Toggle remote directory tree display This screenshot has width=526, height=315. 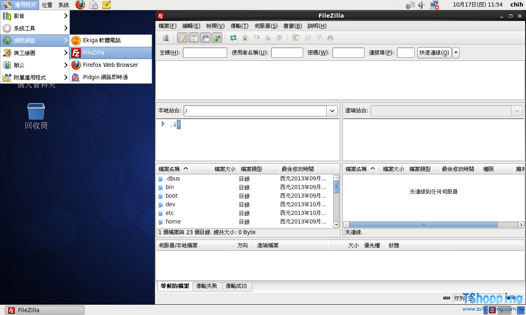[206, 38]
